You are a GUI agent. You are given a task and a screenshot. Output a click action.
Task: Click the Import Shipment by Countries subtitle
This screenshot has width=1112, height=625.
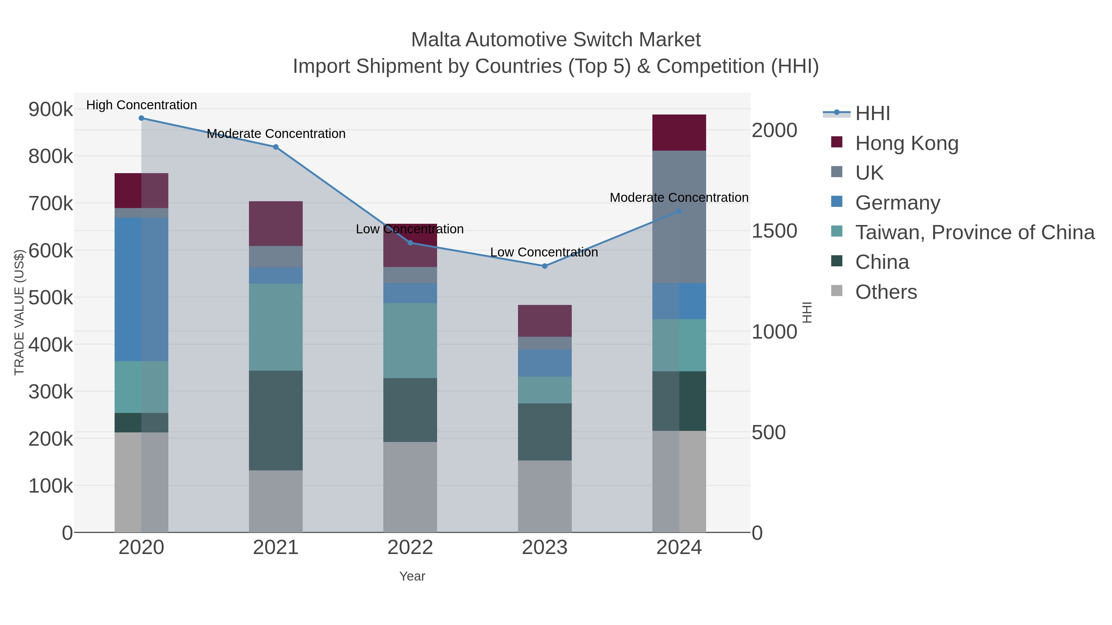point(556,66)
